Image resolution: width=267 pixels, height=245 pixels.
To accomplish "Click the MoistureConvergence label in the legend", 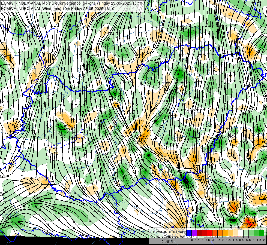I will click(167, 237).
